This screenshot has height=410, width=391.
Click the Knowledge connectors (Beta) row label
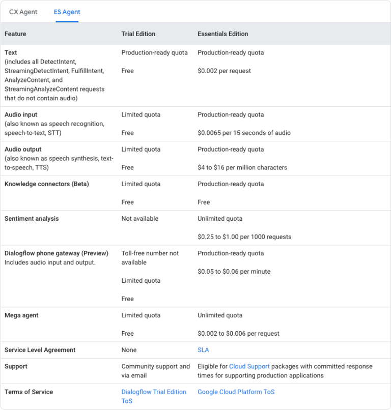coord(47,184)
